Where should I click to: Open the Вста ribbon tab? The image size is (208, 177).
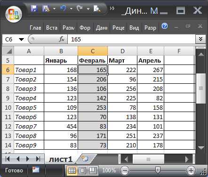[x=52, y=28]
